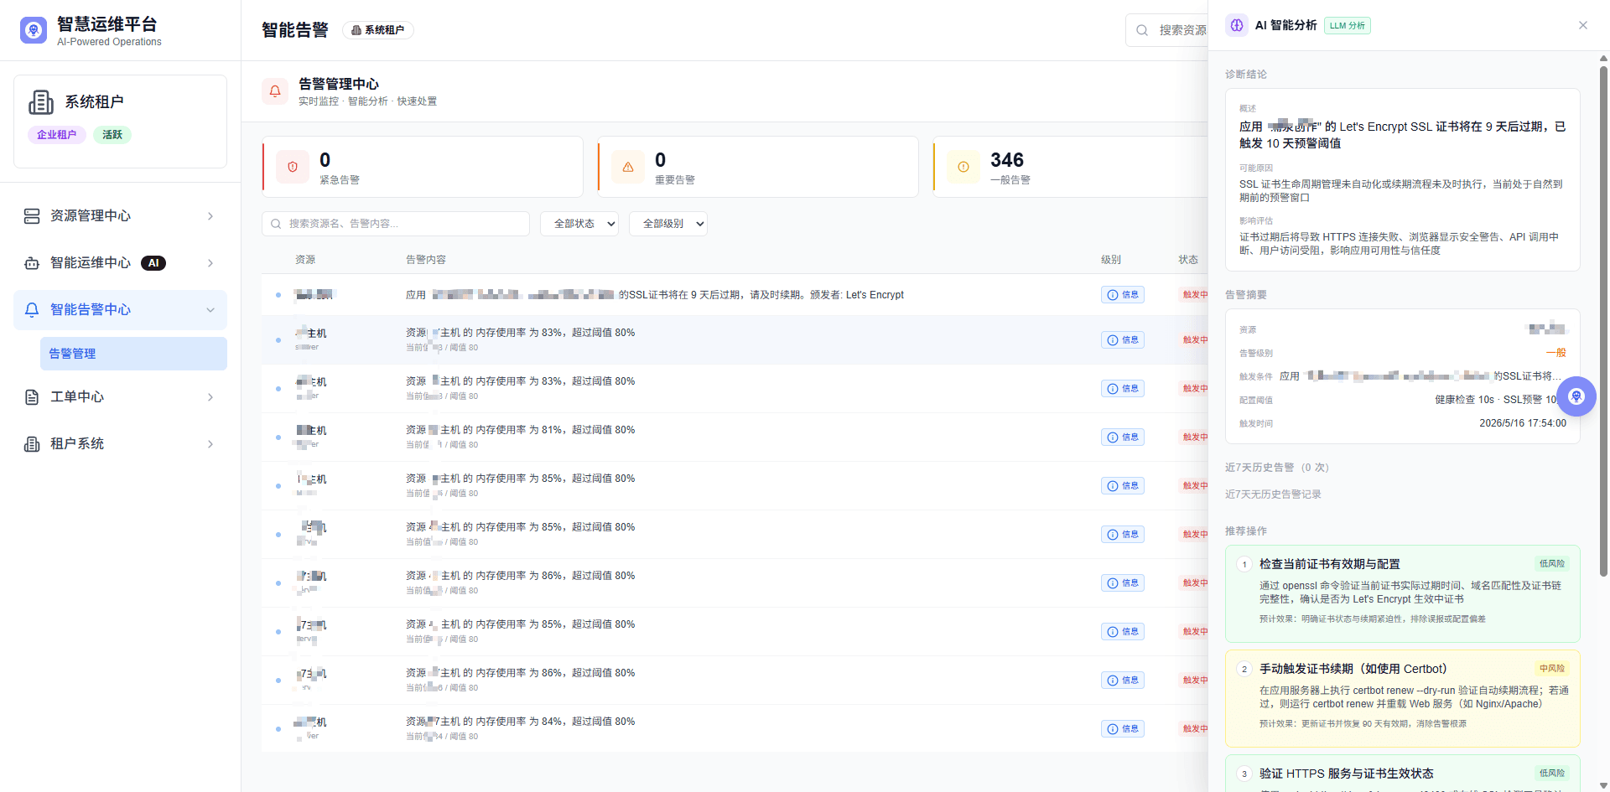This screenshot has height=792, width=1610.
Task: Click the 活跃 status tag
Action: 112,135
